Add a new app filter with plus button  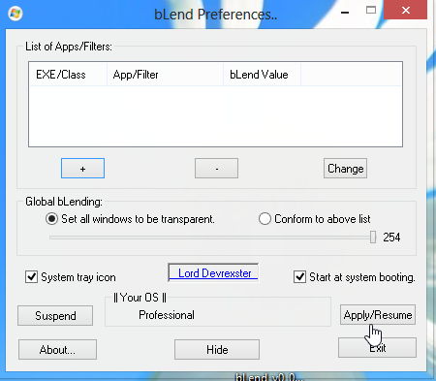[82, 169]
